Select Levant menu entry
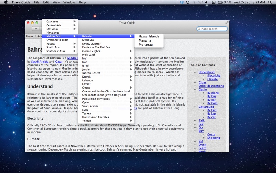 point(106,84)
